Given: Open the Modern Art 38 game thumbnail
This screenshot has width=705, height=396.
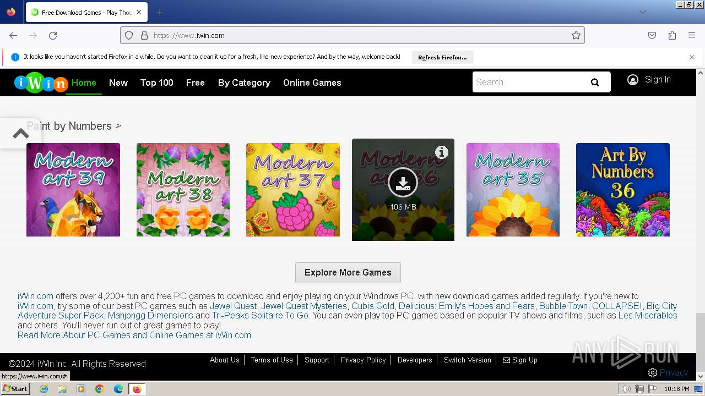Looking at the screenshot, I should tap(183, 190).
